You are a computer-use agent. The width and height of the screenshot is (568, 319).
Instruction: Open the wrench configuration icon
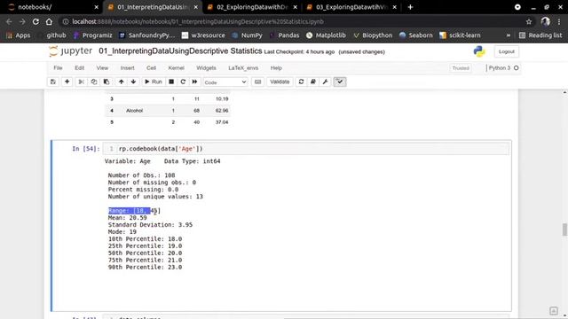[x=326, y=82]
